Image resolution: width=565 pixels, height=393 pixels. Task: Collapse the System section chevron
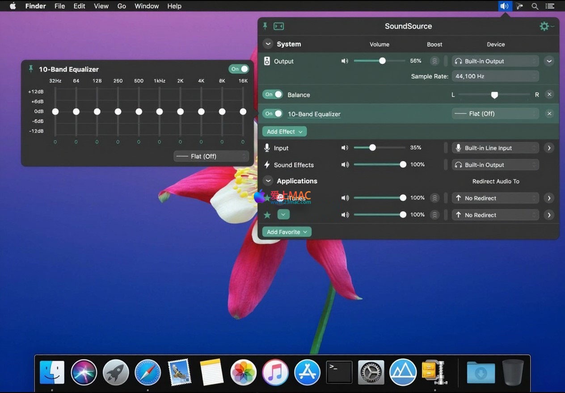268,44
